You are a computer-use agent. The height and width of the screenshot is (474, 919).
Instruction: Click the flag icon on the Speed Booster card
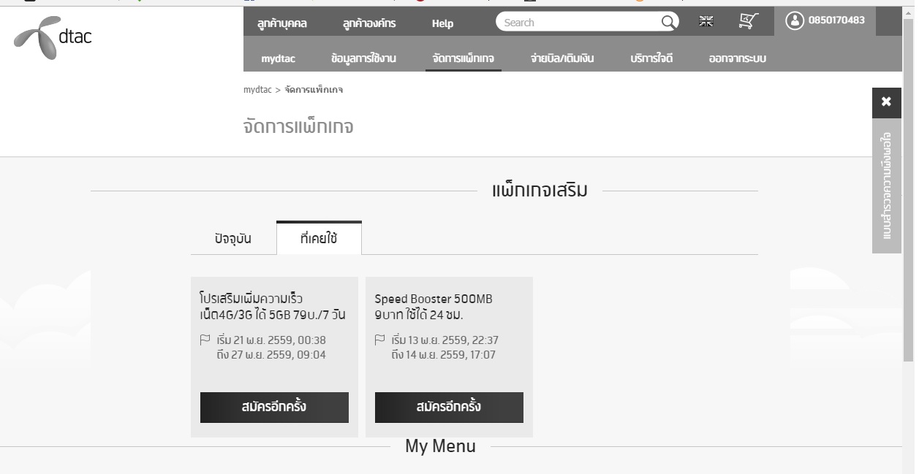click(x=379, y=340)
